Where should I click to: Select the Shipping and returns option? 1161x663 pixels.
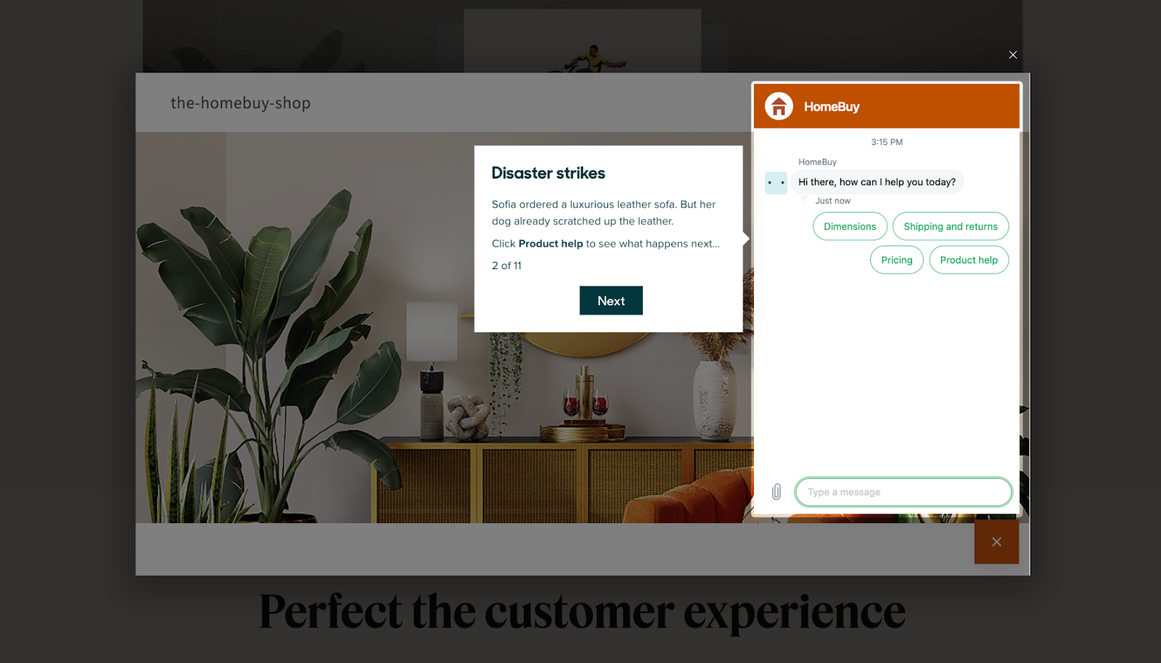951,226
